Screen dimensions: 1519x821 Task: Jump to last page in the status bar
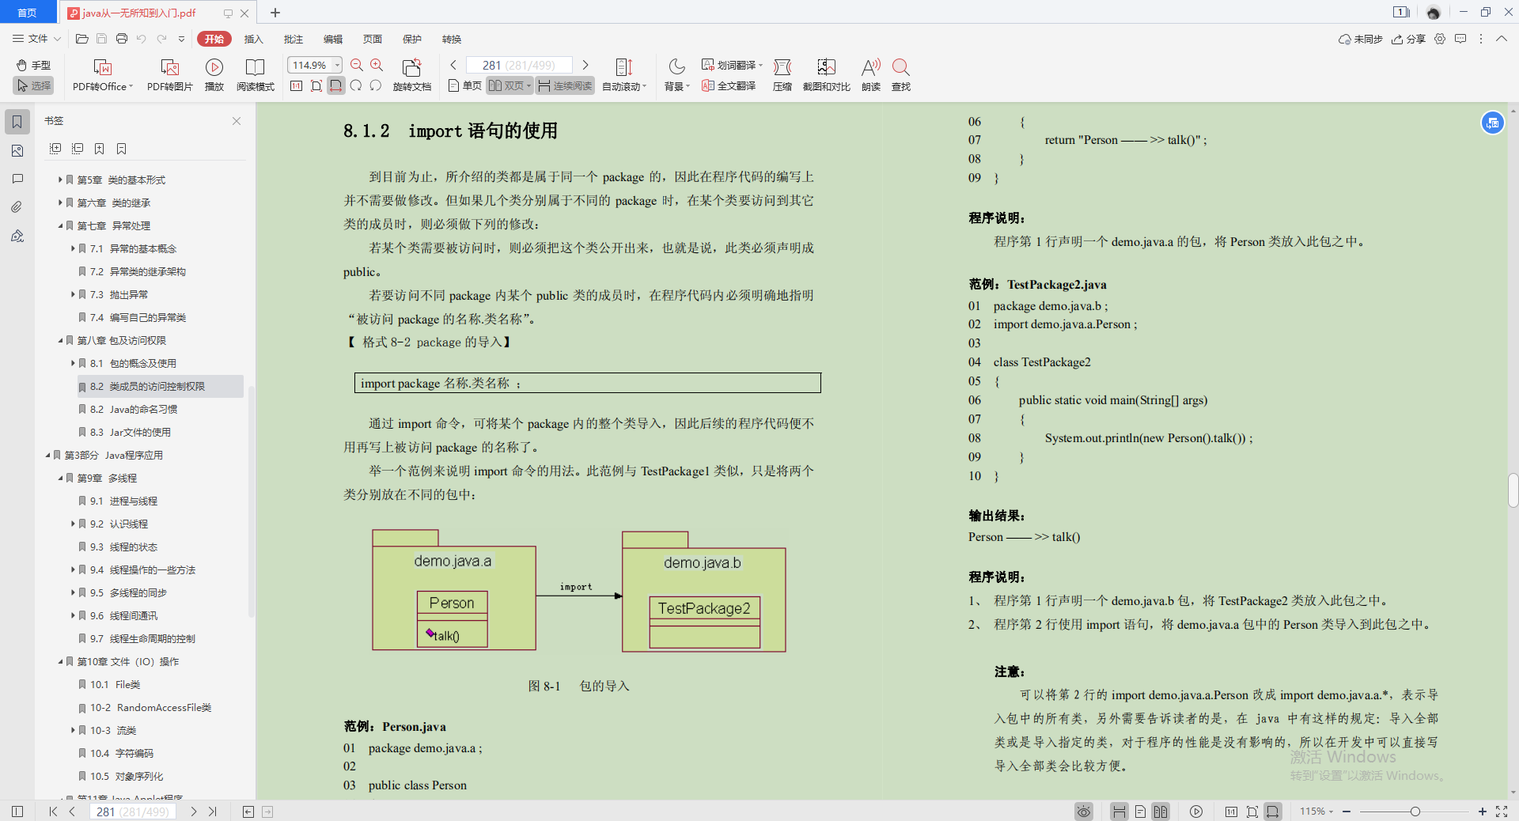point(213,812)
